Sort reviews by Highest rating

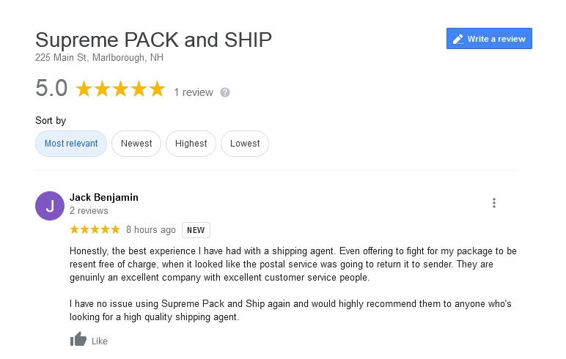(191, 144)
